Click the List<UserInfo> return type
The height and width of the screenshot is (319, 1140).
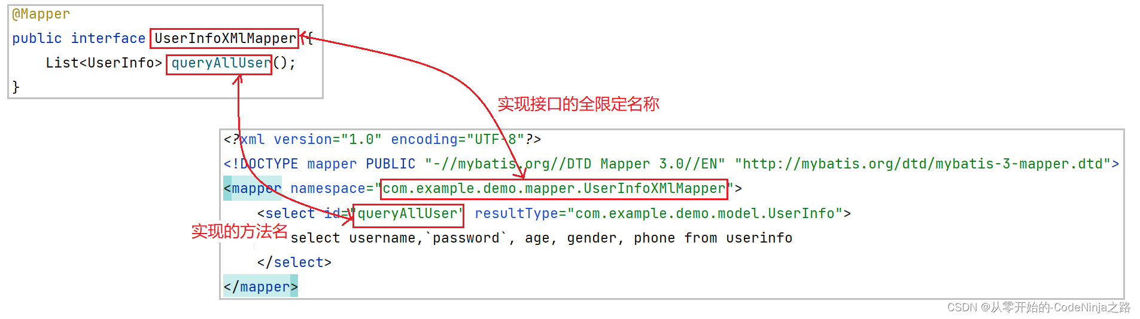pos(104,63)
